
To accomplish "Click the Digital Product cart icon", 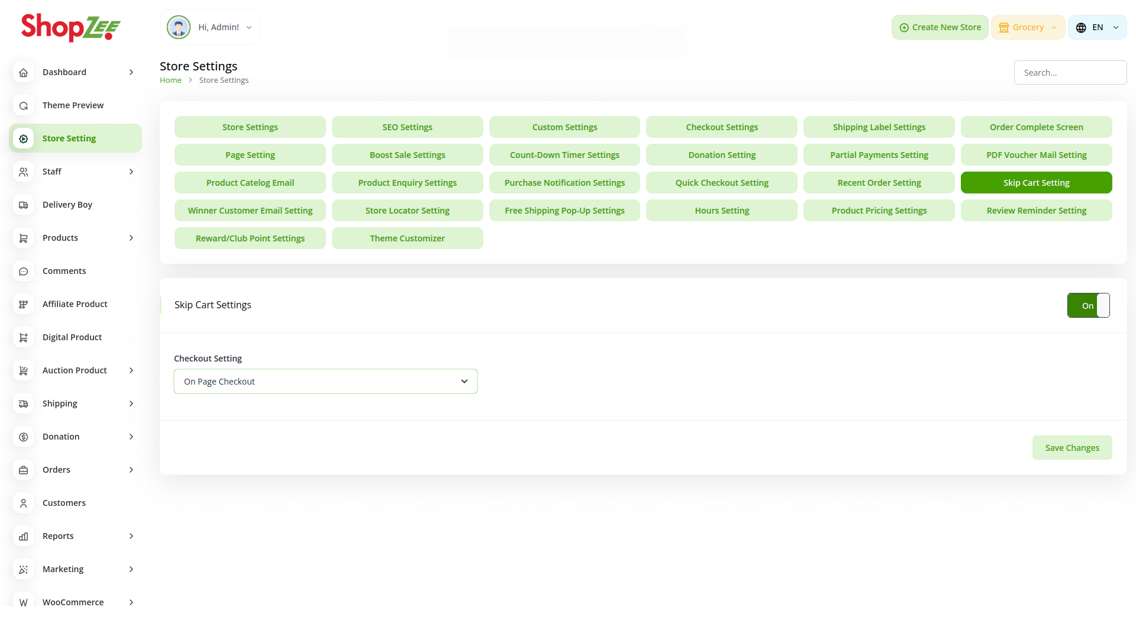I will [x=24, y=337].
